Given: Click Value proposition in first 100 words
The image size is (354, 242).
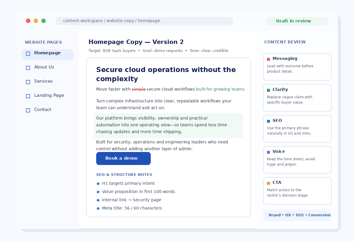Looking at the screenshot, I should (138, 192).
